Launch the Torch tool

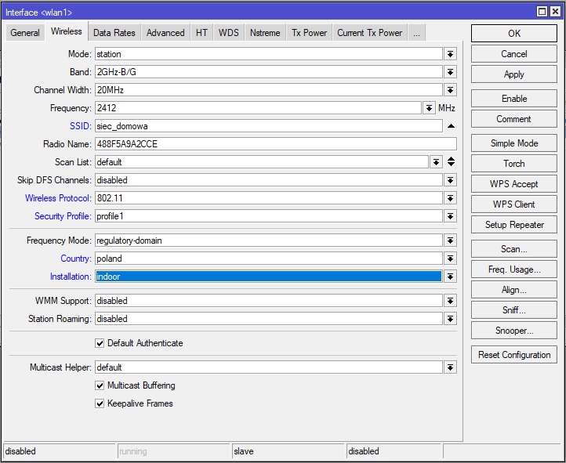514,164
